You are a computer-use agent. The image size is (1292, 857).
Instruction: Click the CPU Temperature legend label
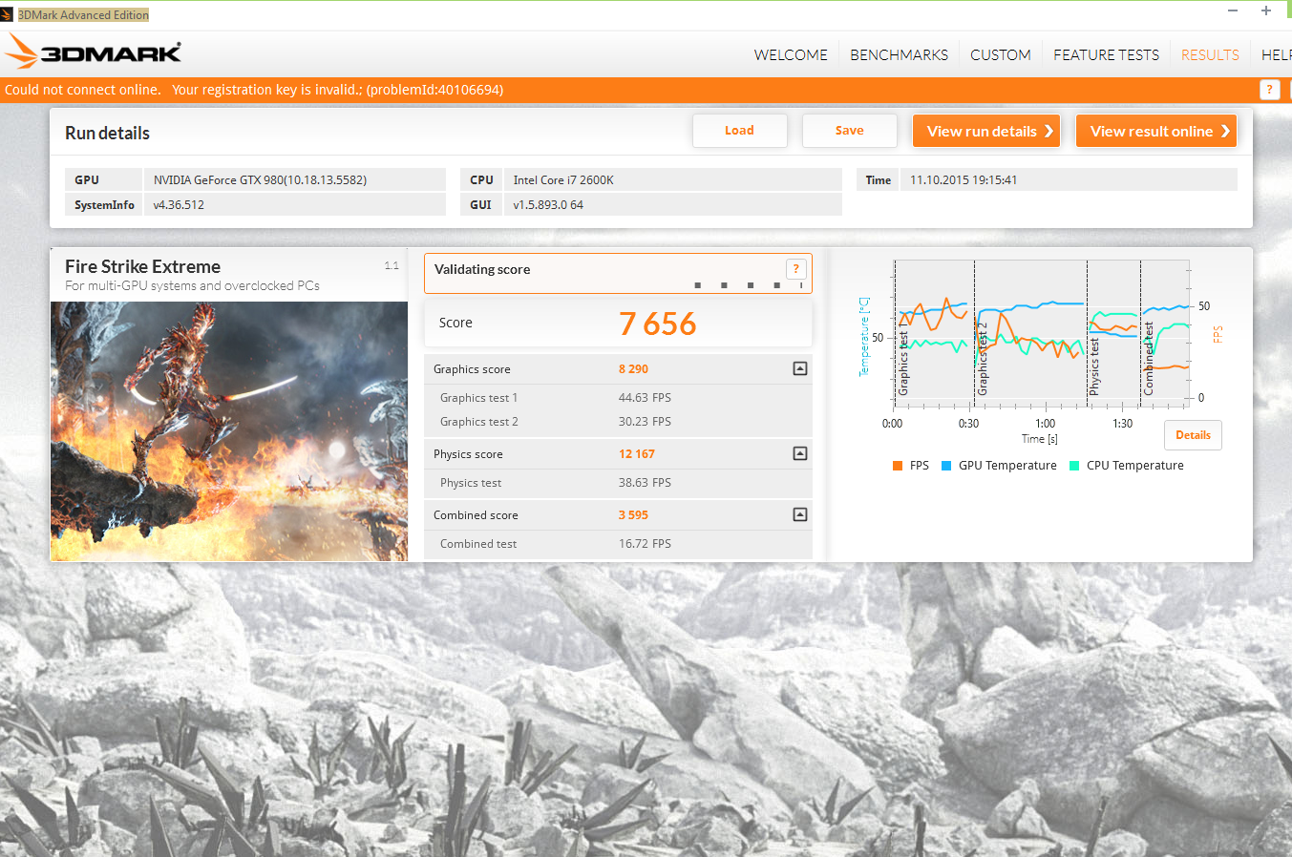pyautogui.click(x=1134, y=466)
